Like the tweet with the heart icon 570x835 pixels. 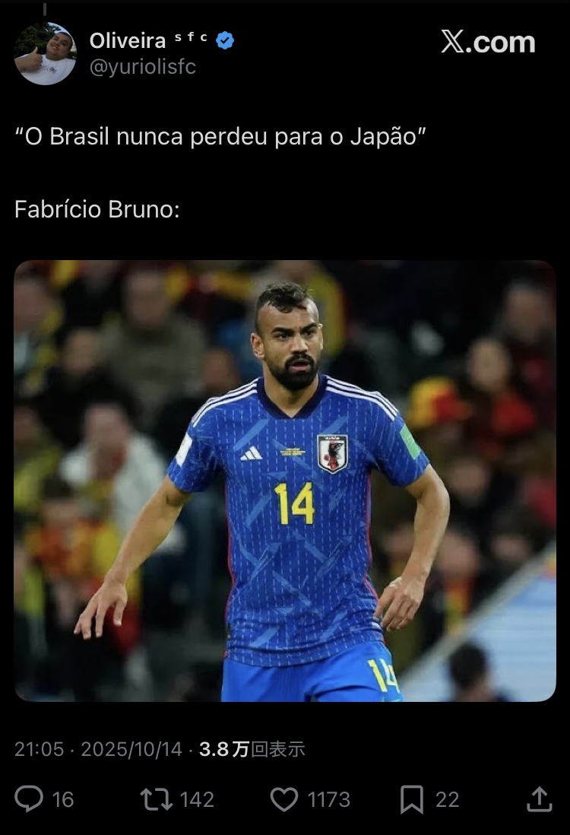click(x=284, y=799)
